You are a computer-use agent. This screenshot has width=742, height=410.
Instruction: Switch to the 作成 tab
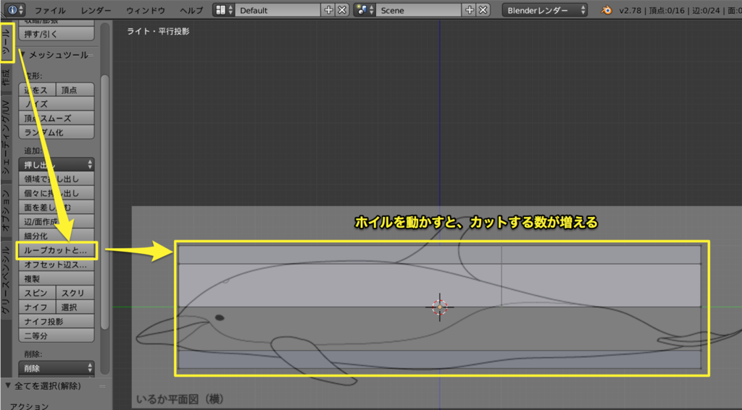point(6,77)
